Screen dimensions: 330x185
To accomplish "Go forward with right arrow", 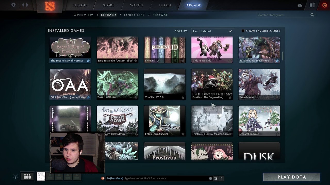I will (x=27, y=5).
